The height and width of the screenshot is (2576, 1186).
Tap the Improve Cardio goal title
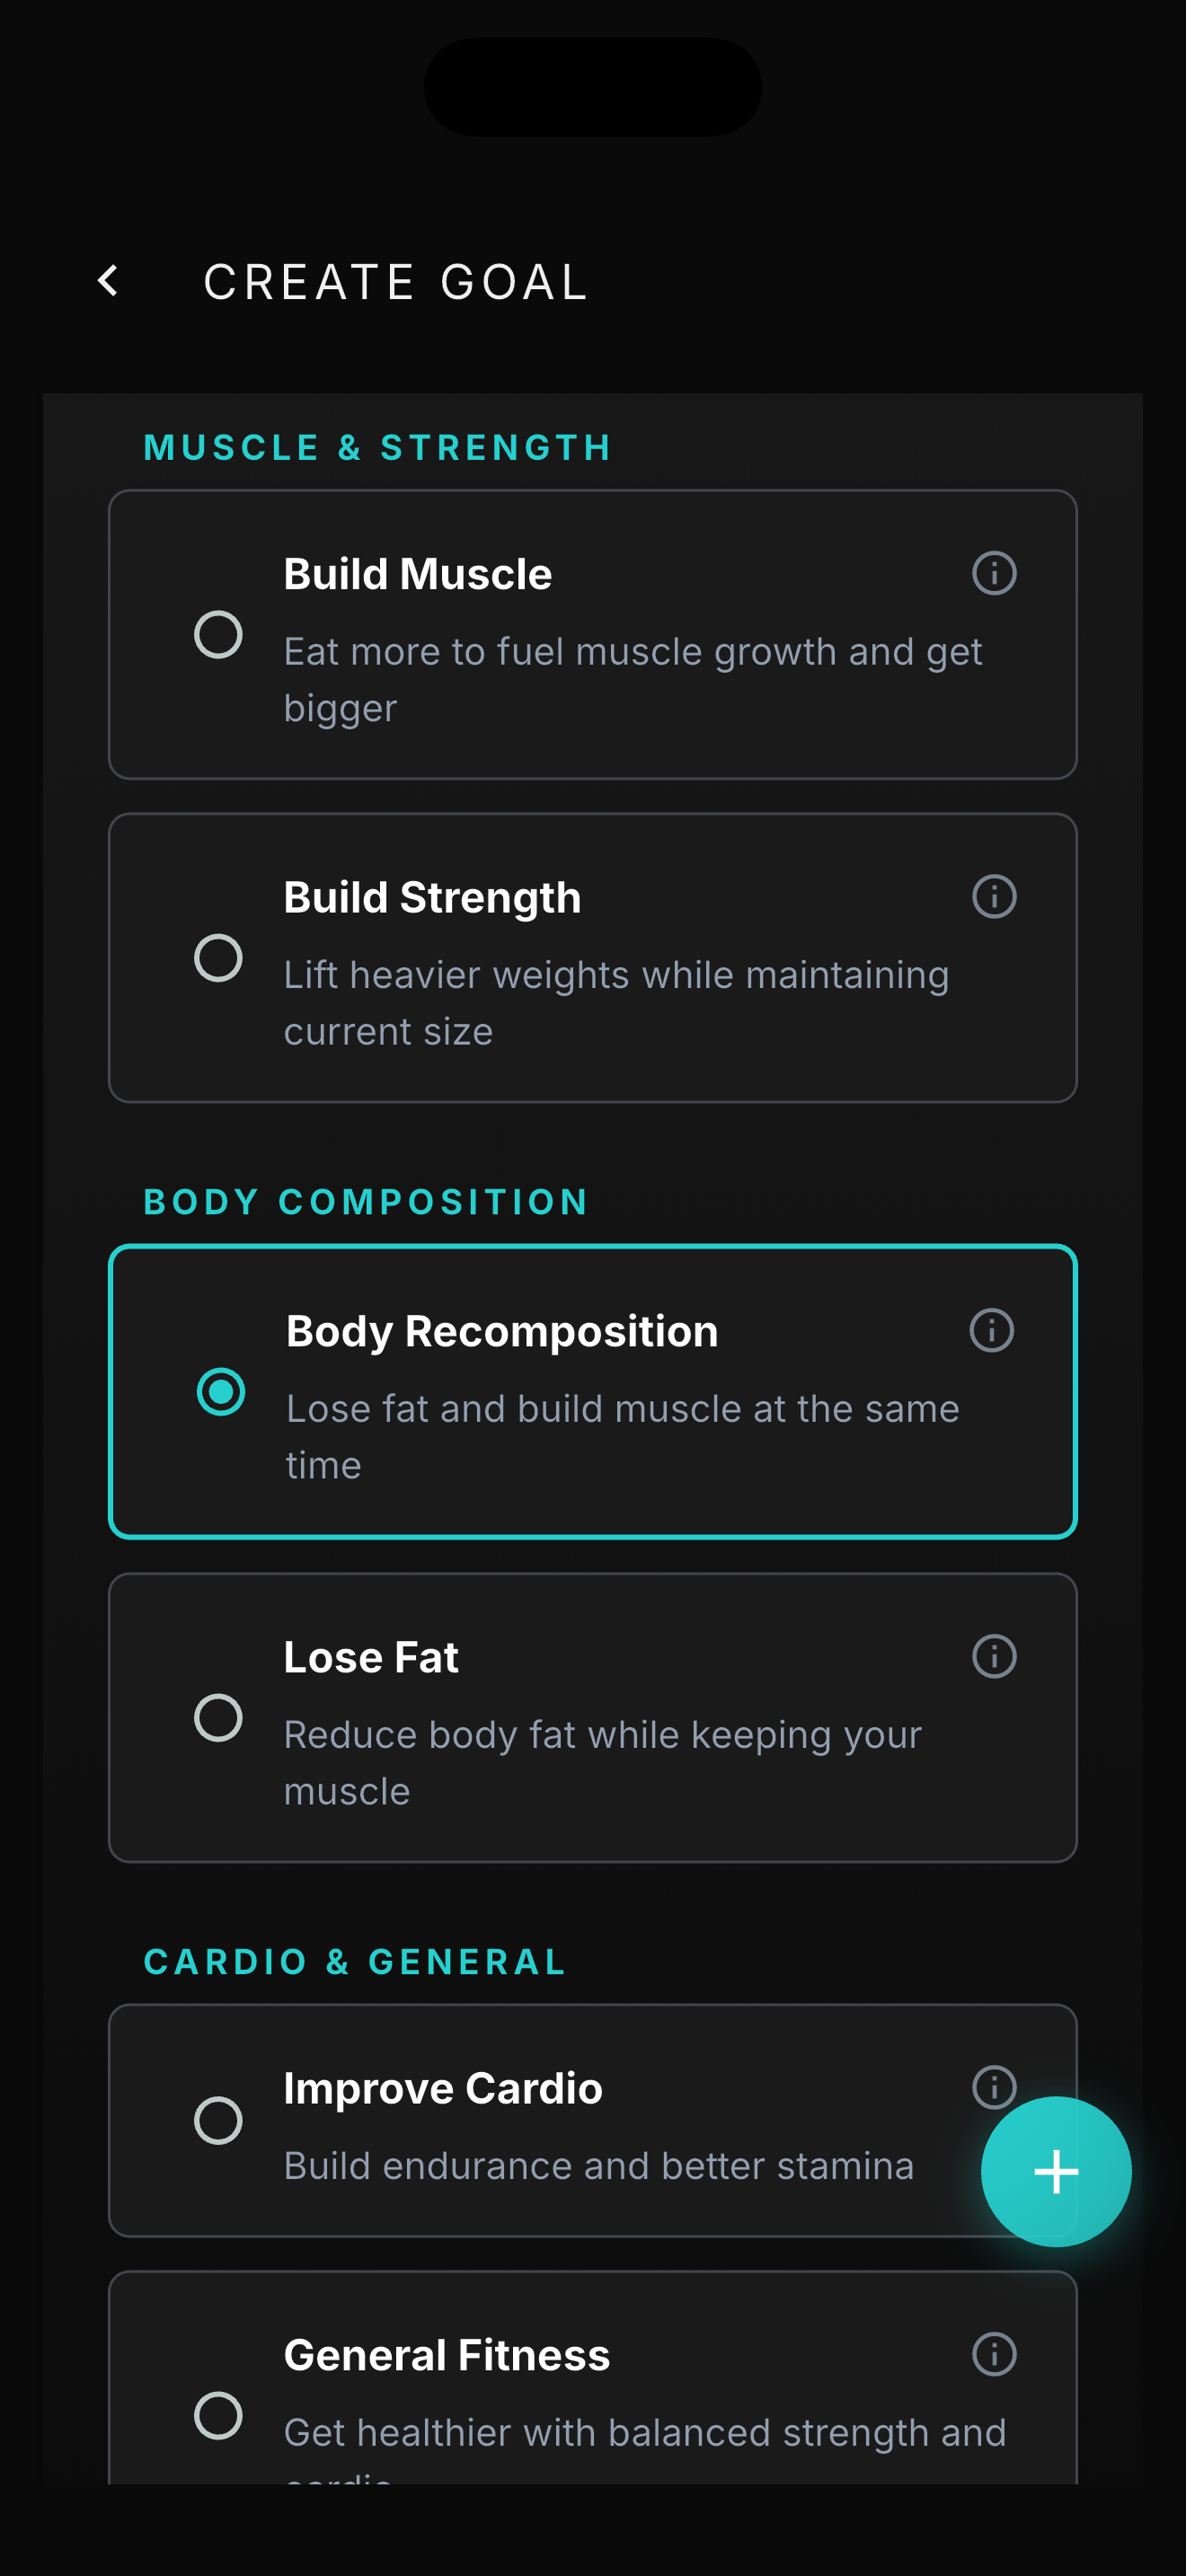[443, 2089]
